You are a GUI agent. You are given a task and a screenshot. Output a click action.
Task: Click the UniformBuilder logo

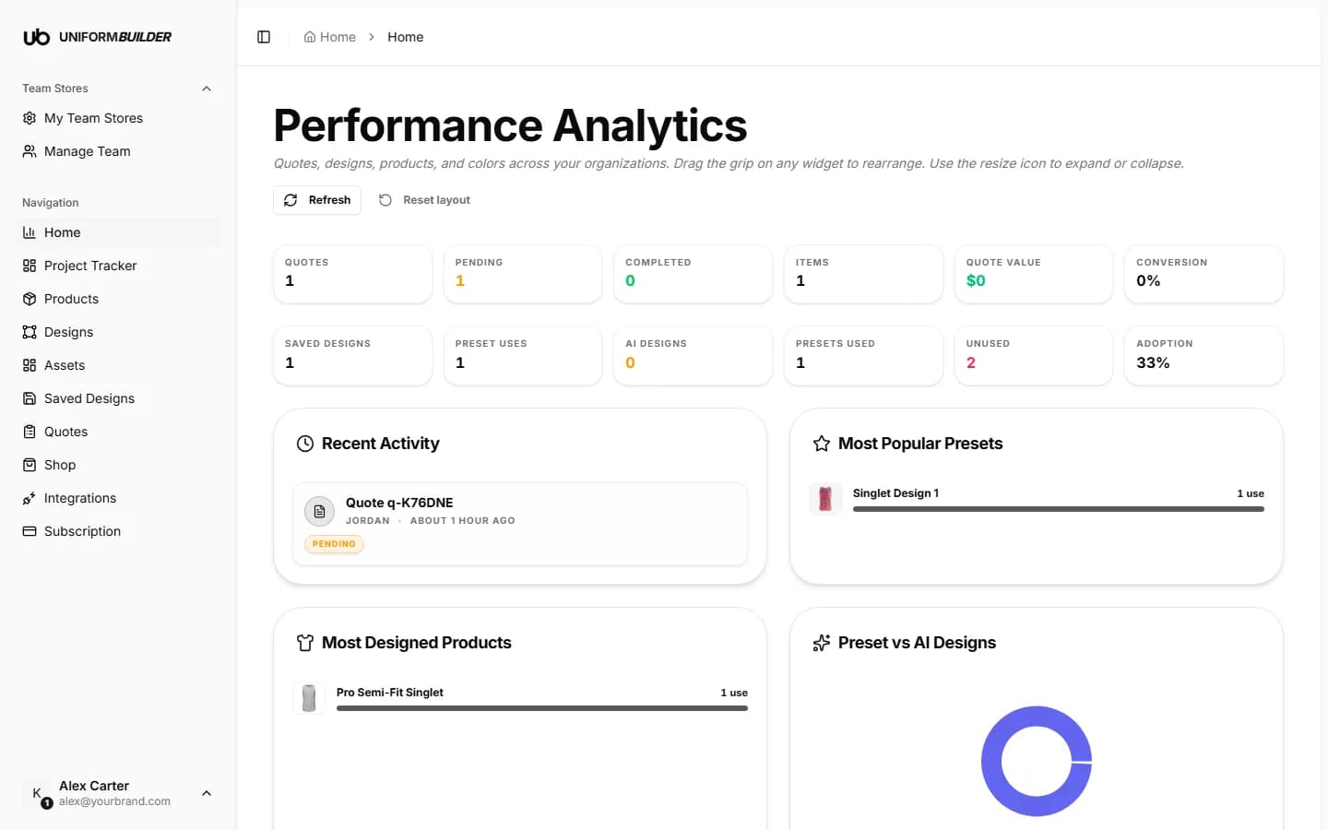click(97, 37)
